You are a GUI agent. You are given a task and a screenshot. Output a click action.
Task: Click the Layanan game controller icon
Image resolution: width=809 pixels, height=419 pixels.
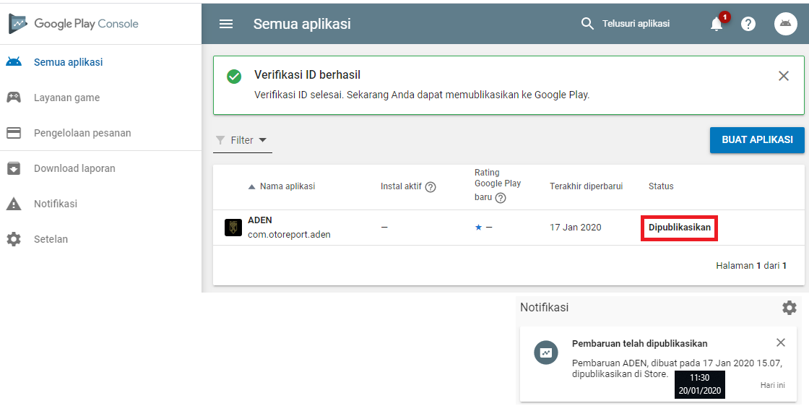point(14,97)
